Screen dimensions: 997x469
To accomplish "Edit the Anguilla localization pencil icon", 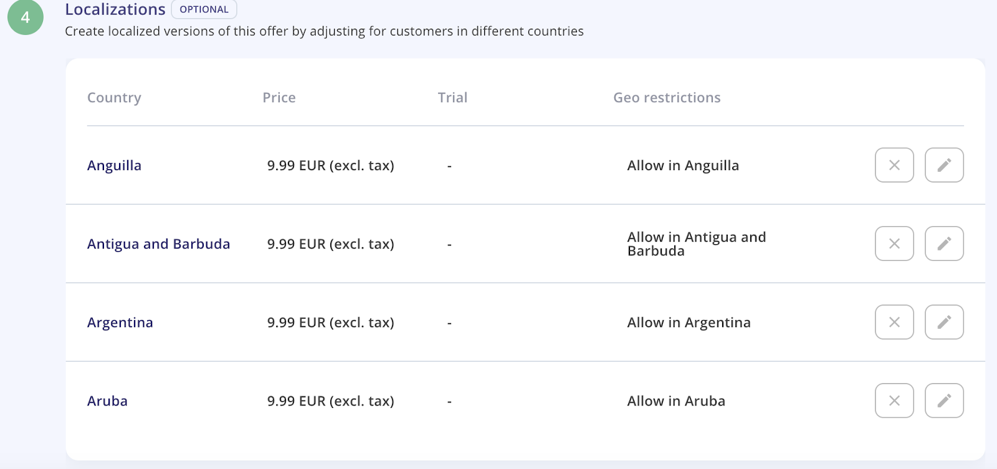I will pyautogui.click(x=944, y=165).
